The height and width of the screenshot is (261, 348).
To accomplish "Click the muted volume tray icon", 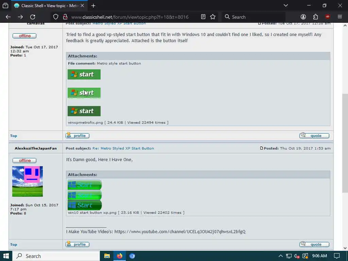I will 297,256.
